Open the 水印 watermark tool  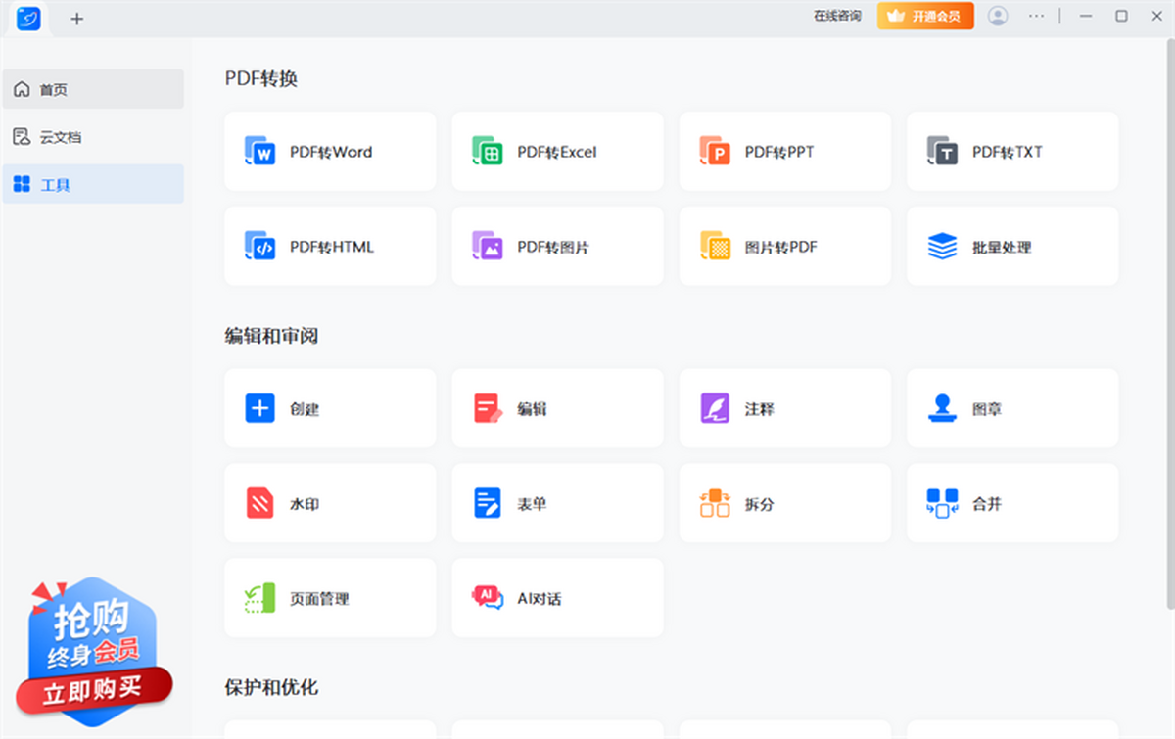point(330,503)
